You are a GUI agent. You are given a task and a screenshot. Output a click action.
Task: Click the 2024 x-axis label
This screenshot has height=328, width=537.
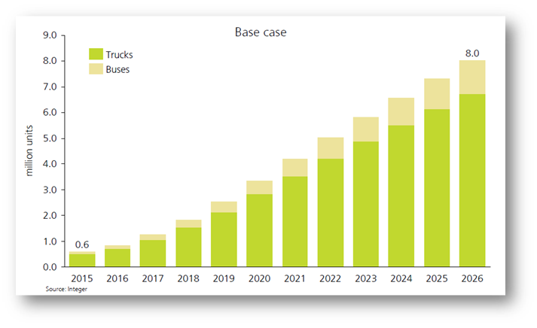401,278
